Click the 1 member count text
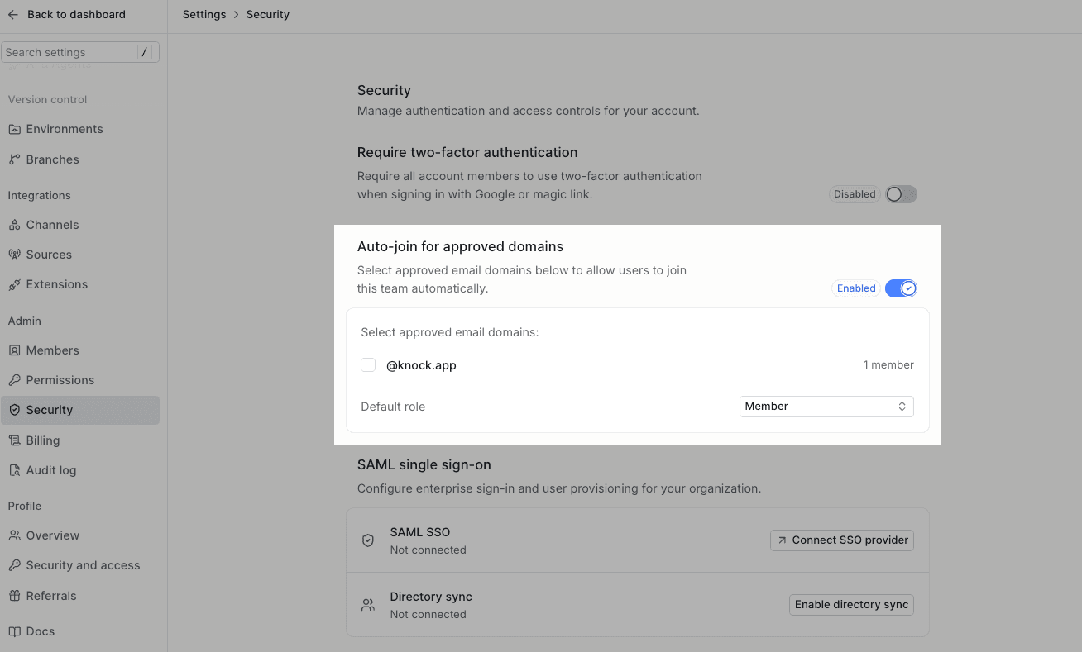Viewport: 1082px width, 652px height. pyautogui.click(x=888, y=364)
